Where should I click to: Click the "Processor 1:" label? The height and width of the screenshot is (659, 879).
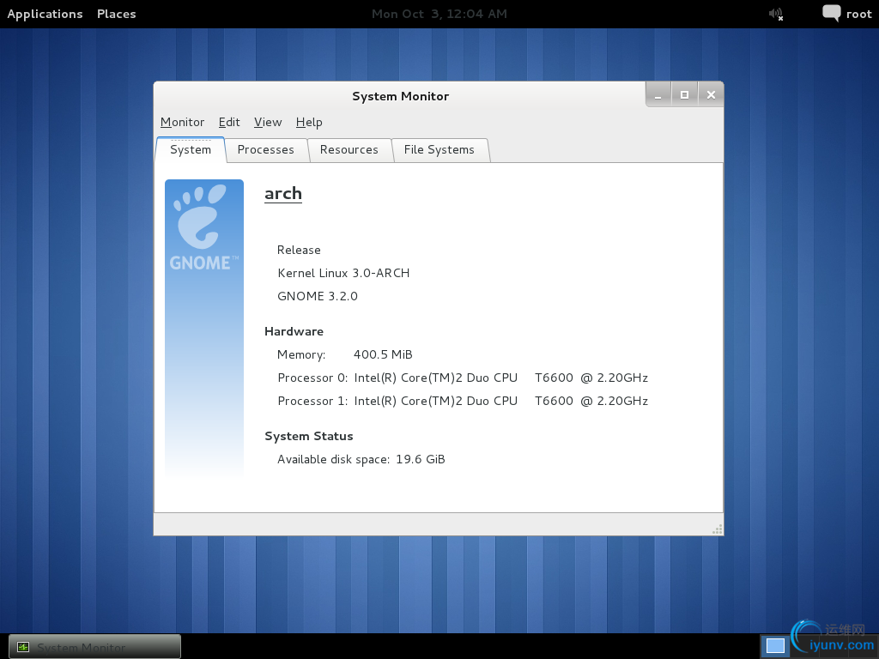point(312,401)
